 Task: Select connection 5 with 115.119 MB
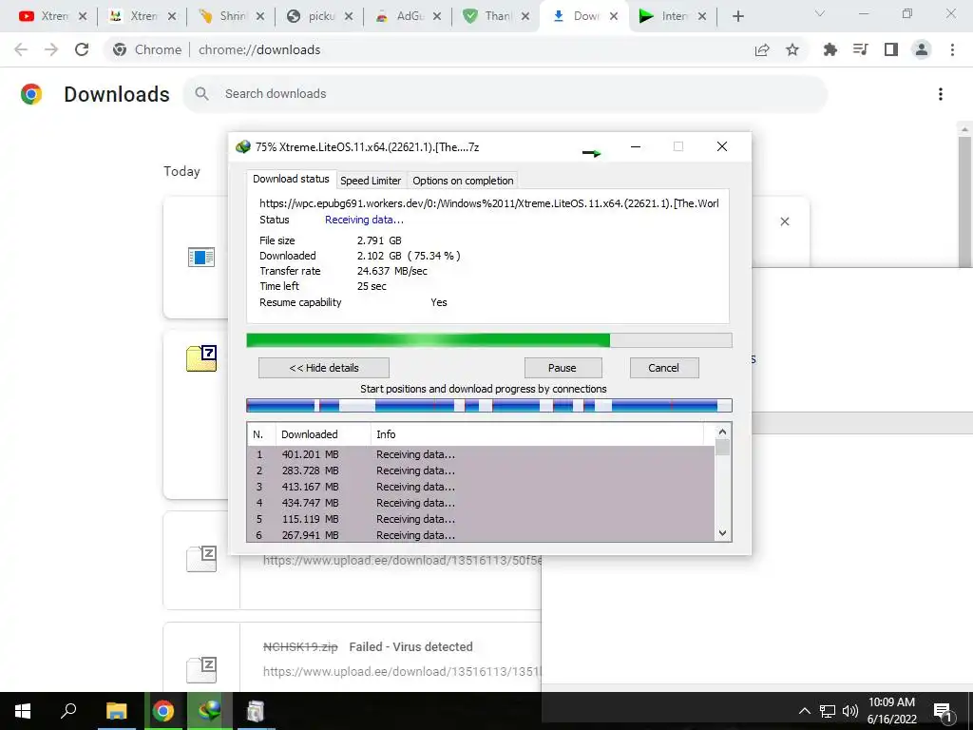pyautogui.click(x=481, y=519)
